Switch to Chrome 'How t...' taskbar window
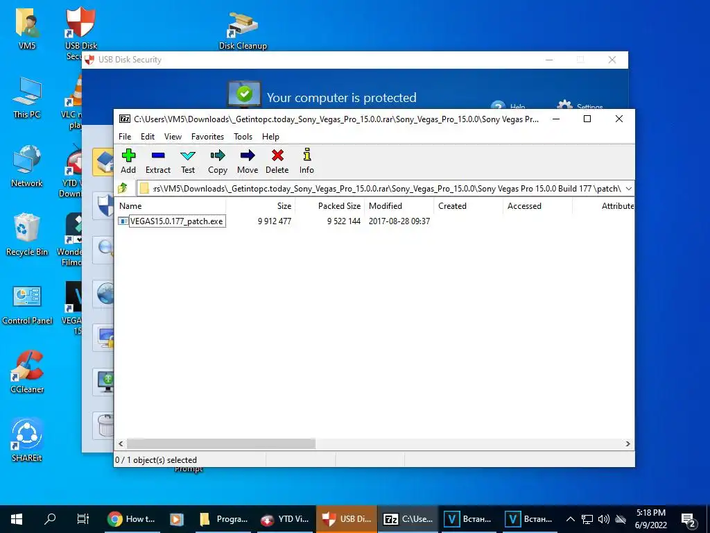This screenshot has height=533, width=710. [131, 519]
